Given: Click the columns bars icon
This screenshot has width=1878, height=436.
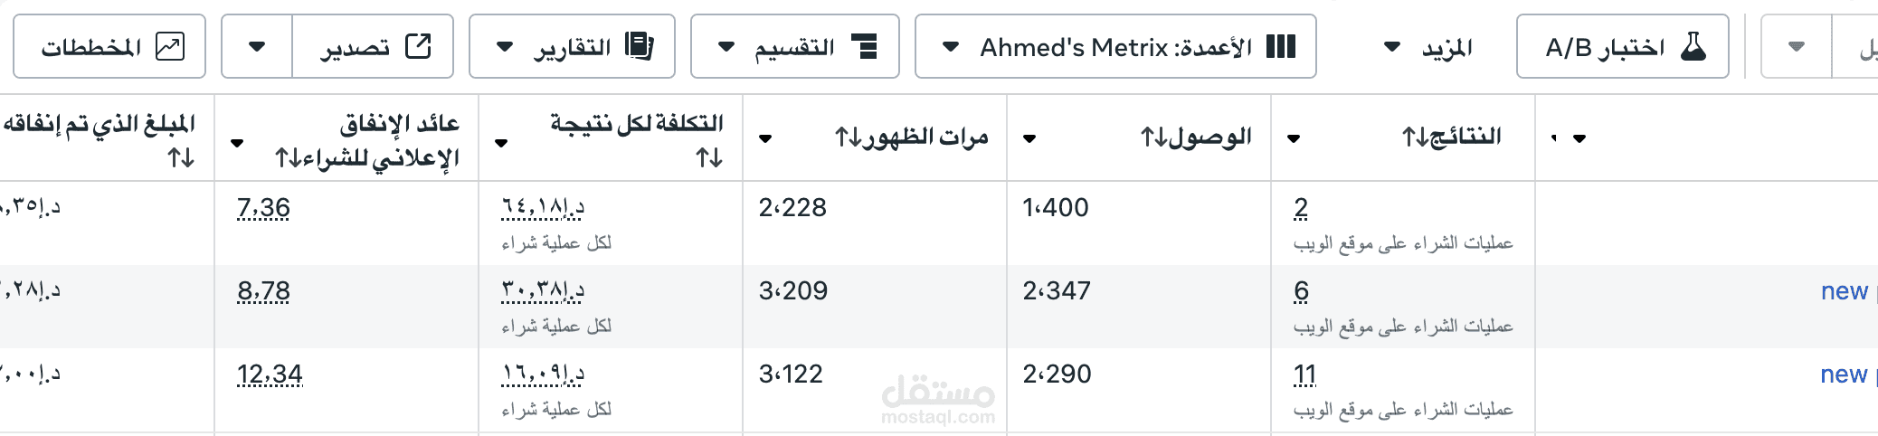Looking at the screenshot, I should 1281,46.
